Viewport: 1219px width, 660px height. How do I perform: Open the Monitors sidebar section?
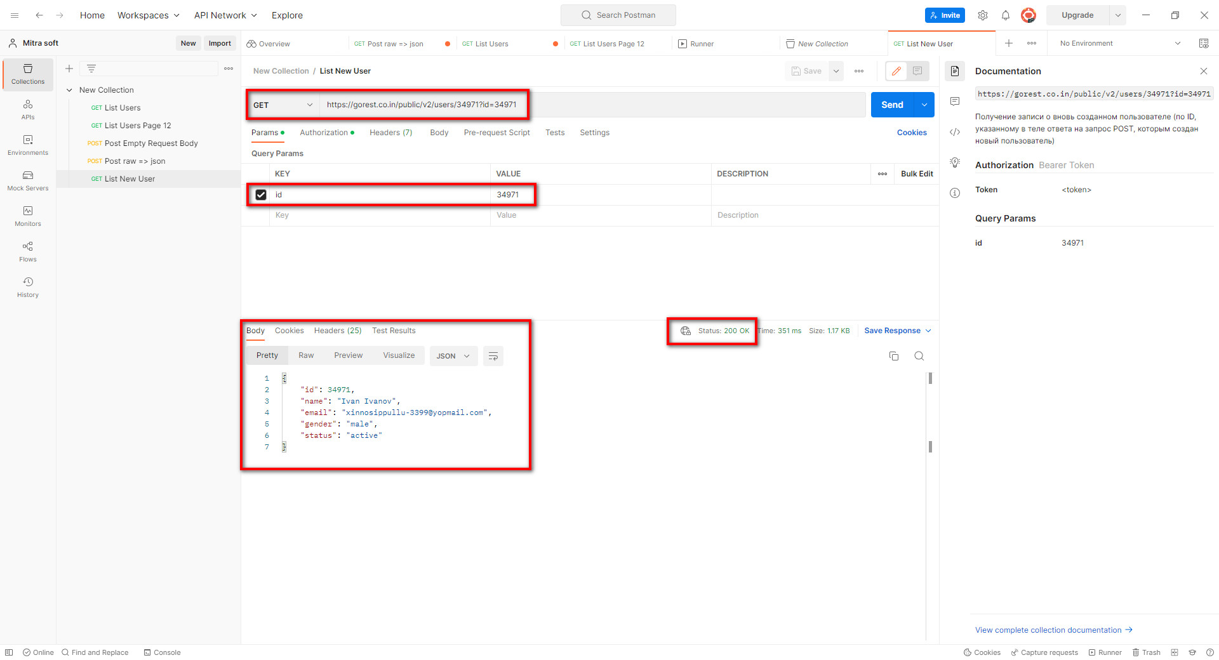[28, 216]
